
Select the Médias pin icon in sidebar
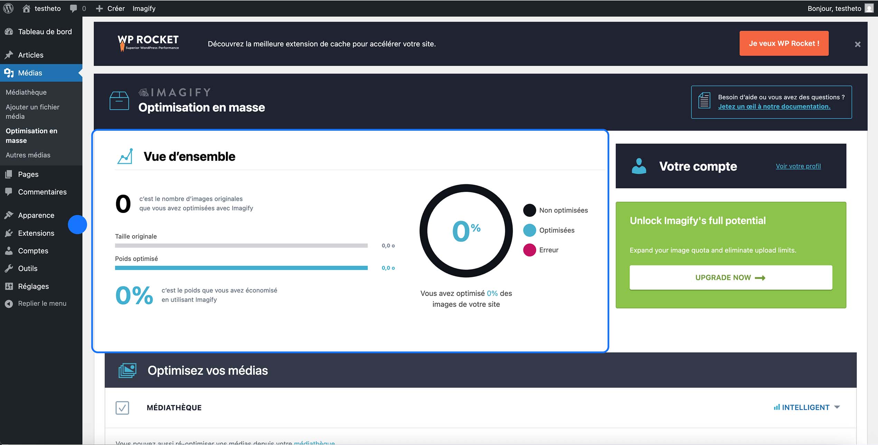tap(9, 73)
